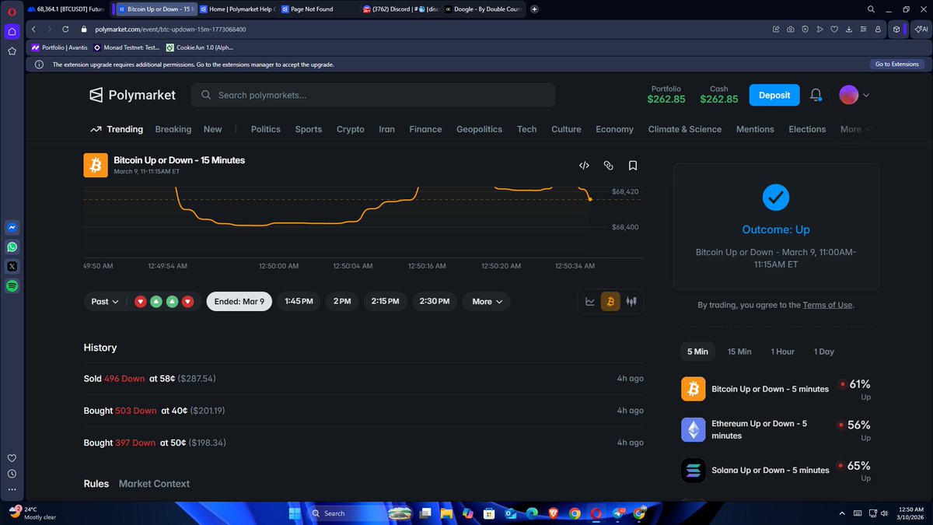Go to Trending markets

click(x=117, y=129)
